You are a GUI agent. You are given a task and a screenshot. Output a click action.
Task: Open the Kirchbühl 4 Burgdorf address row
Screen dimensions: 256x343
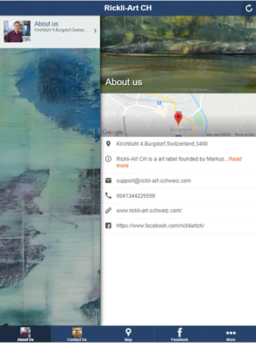pos(178,144)
